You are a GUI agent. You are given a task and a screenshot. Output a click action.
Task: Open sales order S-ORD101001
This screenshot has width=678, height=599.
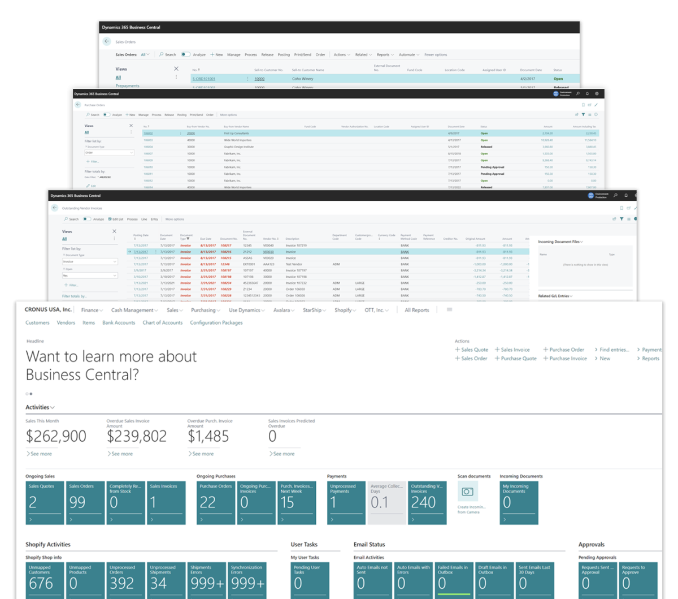pyautogui.click(x=203, y=79)
